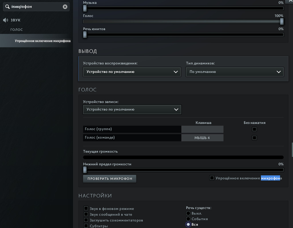Screen dimensions: 293x228
Task: Select the ГОЛОС sidebar section
Action: 17,29
